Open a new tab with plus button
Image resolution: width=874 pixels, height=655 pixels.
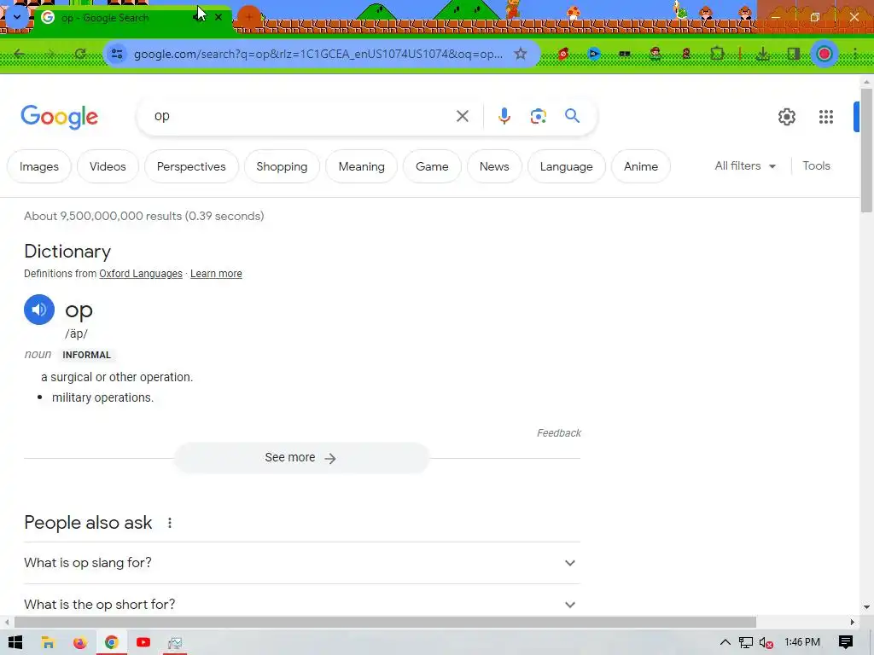pos(249,17)
